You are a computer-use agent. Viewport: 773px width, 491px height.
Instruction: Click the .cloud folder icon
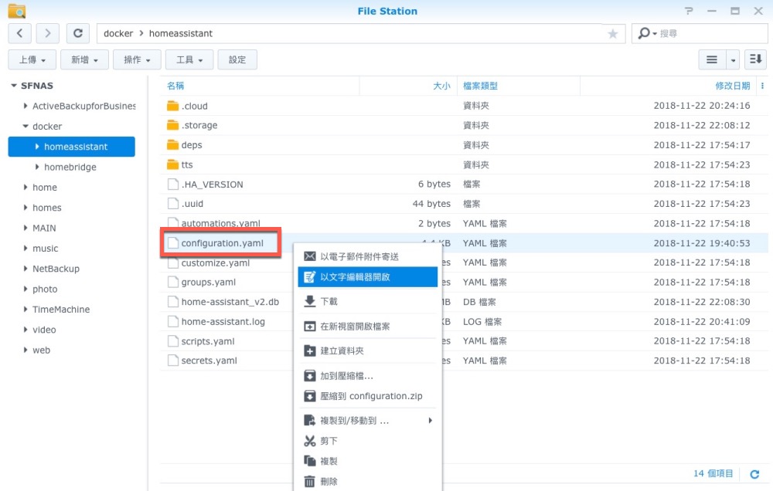coord(172,106)
